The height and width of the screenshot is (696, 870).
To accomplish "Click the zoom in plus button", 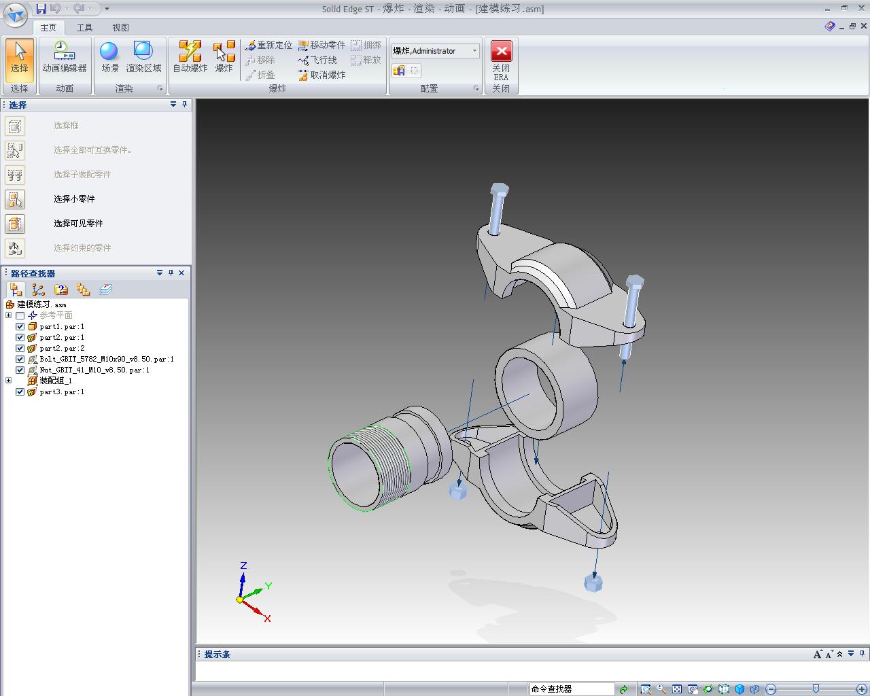I will [862, 689].
